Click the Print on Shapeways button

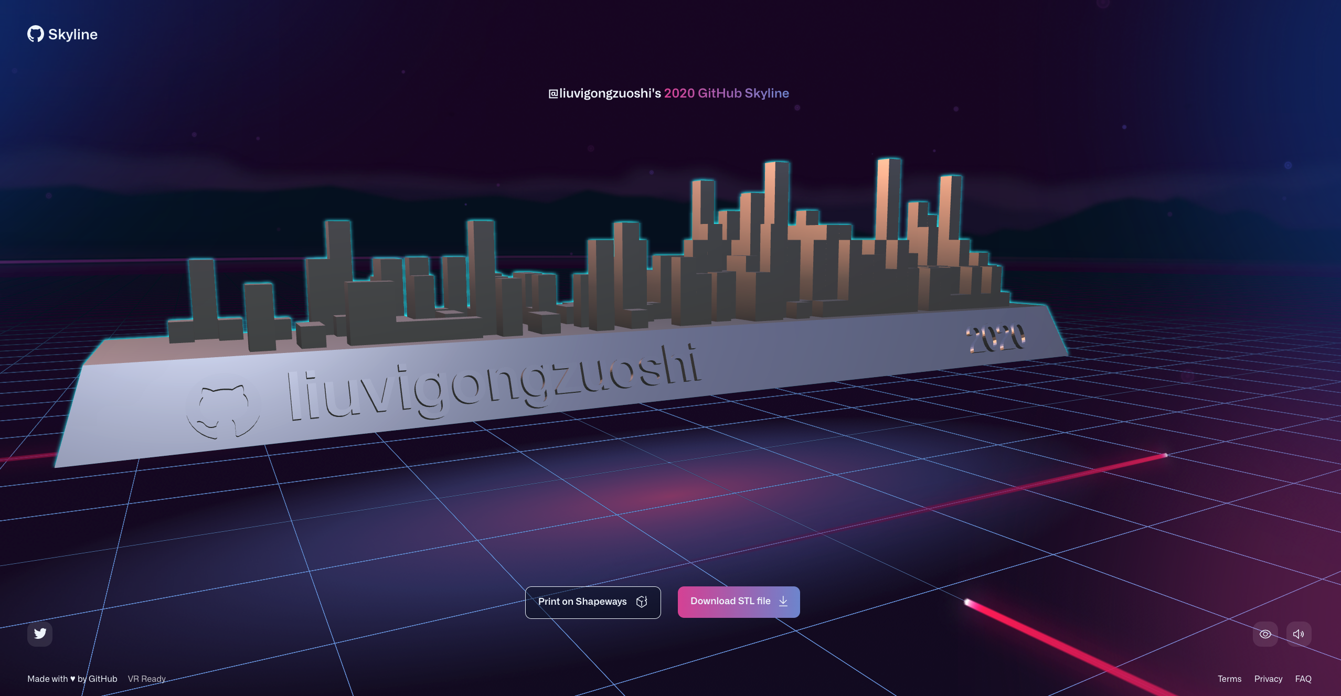point(582,602)
